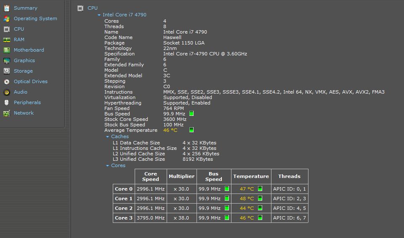Open the Audio section
Viewport: 404px width, 238px height.
coord(20,92)
